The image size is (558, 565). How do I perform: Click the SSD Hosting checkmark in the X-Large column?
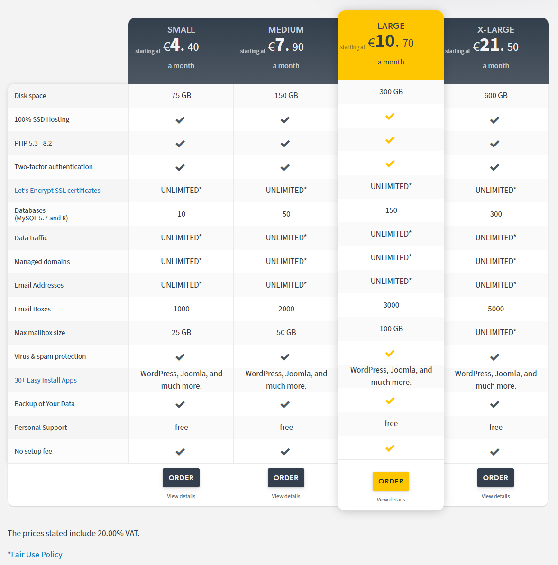(x=495, y=120)
